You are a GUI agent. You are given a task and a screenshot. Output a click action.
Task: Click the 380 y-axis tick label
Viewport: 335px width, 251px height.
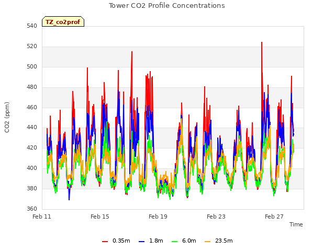[x=32, y=188]
